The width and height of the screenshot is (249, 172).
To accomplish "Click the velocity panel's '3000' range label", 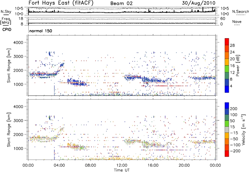I will click(x=18, y=120).
